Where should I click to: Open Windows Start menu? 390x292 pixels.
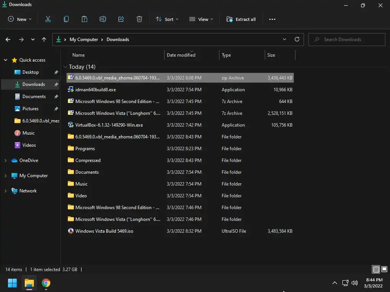click(12, 283)
